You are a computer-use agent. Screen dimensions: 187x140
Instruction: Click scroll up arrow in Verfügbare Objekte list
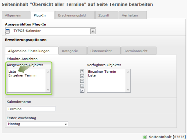tap(128, 72)
